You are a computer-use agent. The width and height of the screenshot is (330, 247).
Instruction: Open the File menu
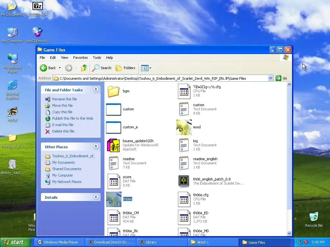click(42, 58)
